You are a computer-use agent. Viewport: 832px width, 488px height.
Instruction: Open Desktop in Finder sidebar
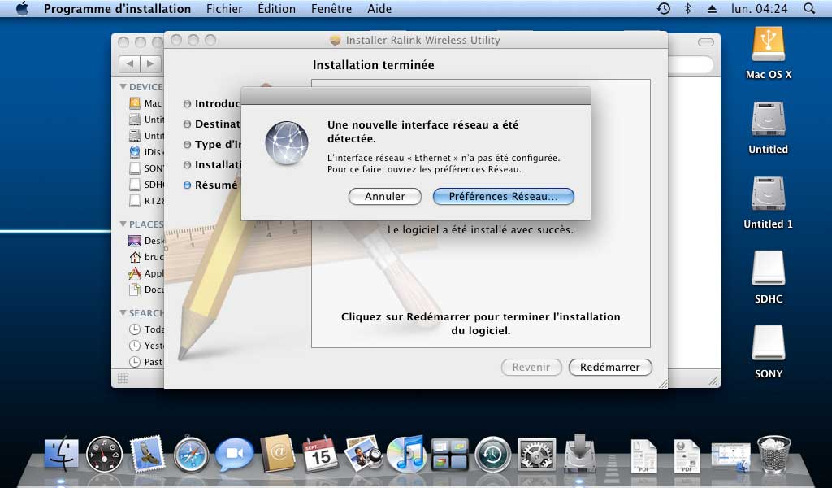point(146,241)
